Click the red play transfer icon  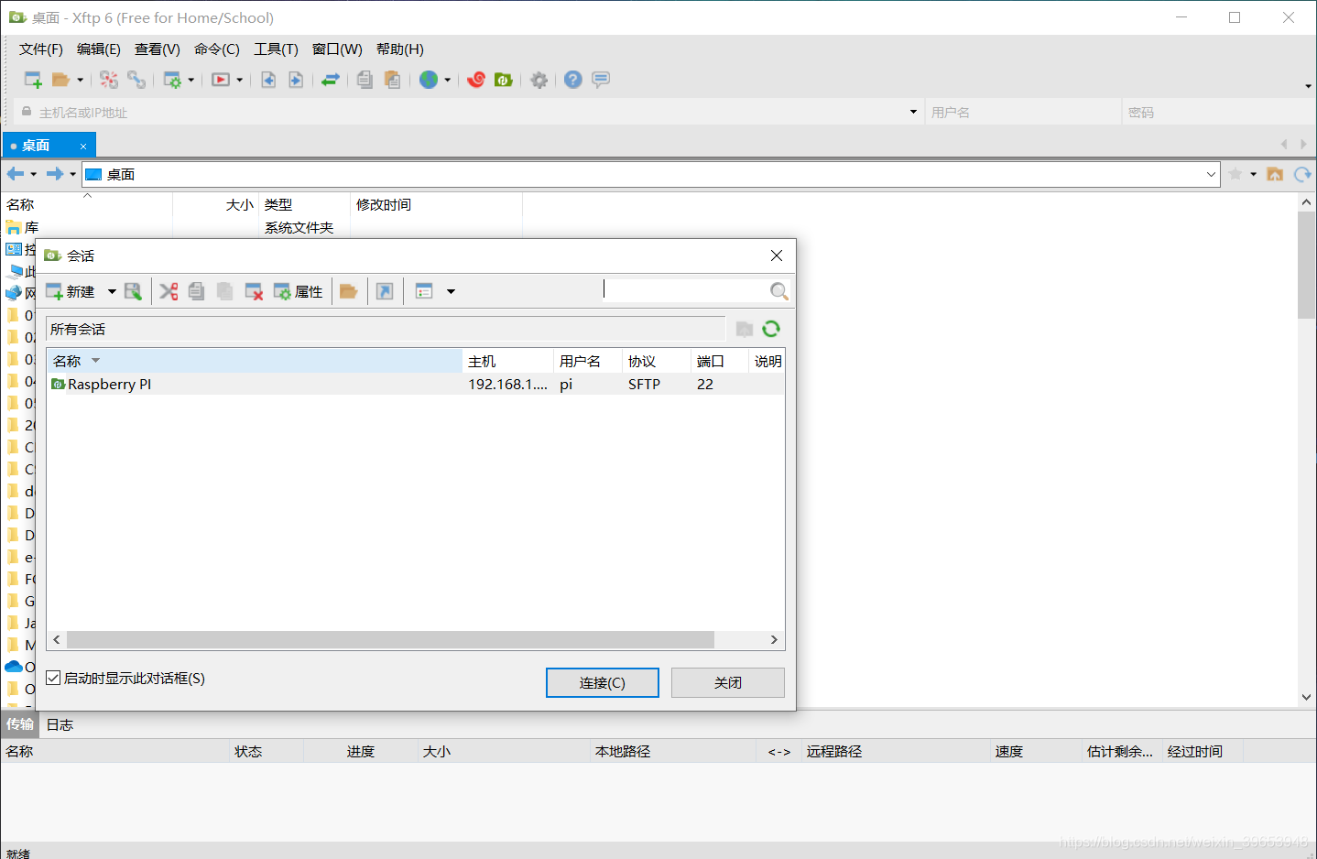(221, 80)
